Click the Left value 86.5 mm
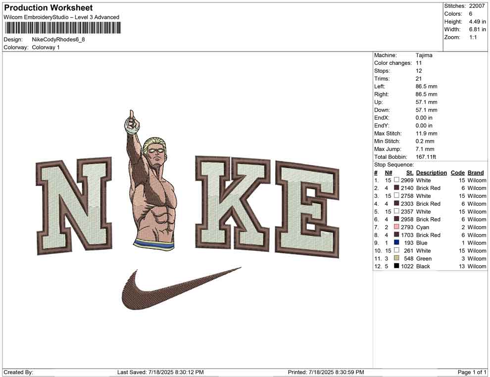 [426, 86]
